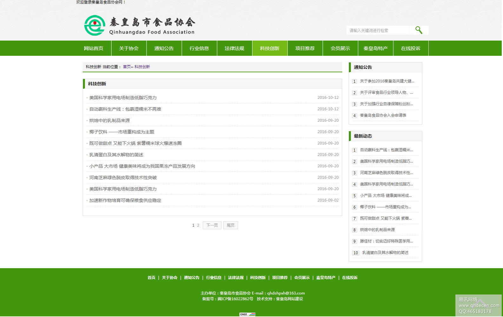Click footer link 项目推荐
This screenshot has height=317, width=503.
pos(280,278)
